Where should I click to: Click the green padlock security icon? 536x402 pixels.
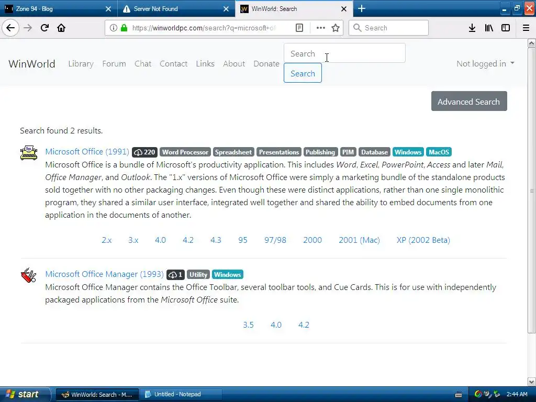pos(124,28)
